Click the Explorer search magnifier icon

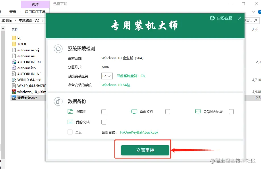(256, 20)
